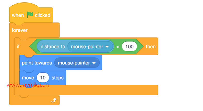
Task: Click the less-than symbol in operator block
Action: (118, 47)
